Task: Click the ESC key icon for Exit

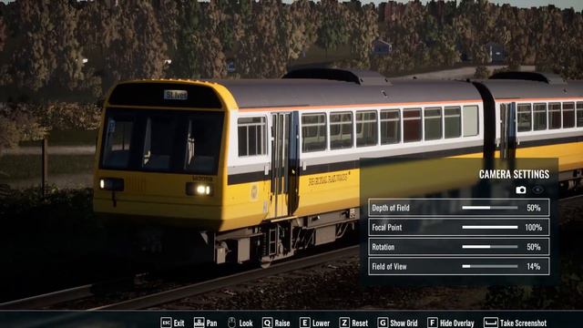Action: pyautogui.click(x=166, y=323)
